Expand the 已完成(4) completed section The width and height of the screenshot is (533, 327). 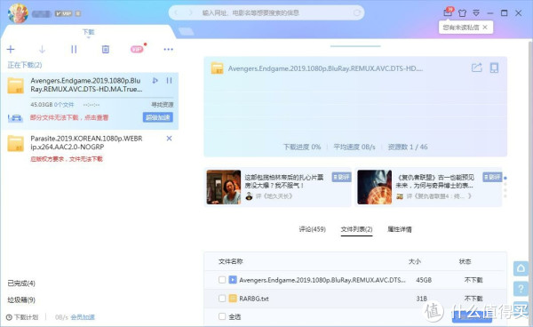[x=21, y=283]
